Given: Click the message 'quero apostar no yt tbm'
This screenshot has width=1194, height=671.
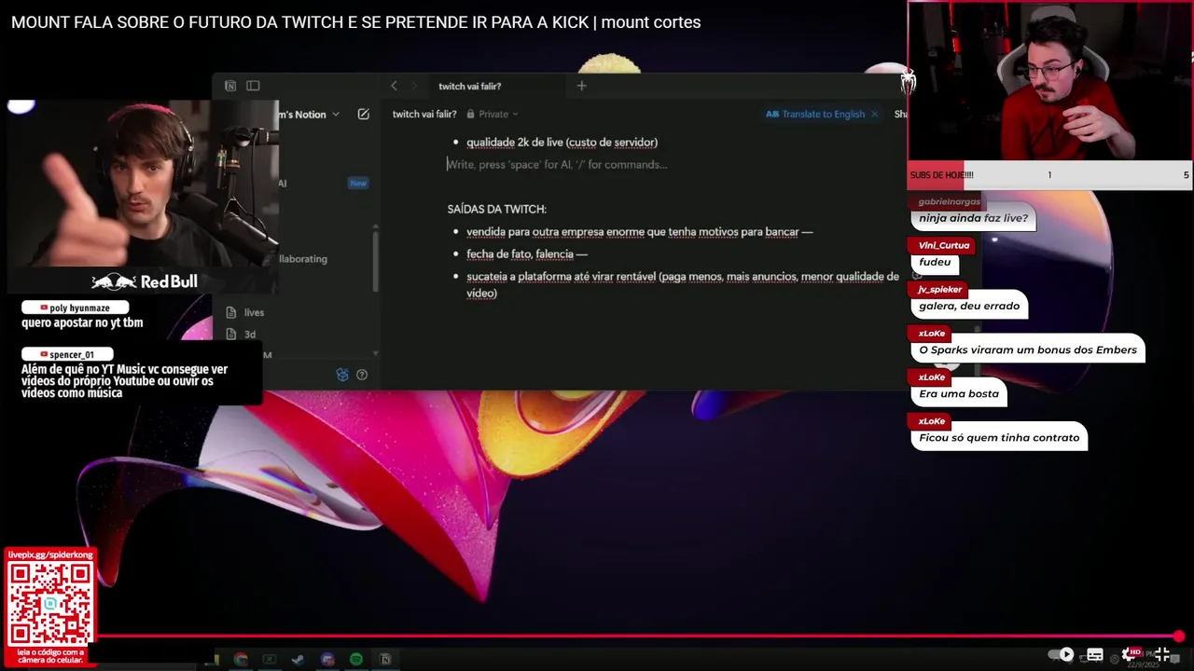Looking at the screenshot, I should [82, 322].
